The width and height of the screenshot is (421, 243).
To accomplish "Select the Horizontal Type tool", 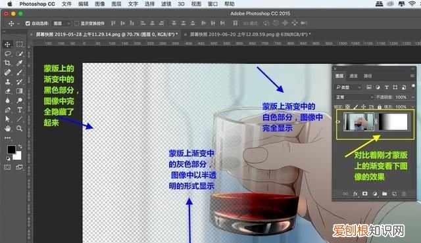I will (x=19, y=110).
